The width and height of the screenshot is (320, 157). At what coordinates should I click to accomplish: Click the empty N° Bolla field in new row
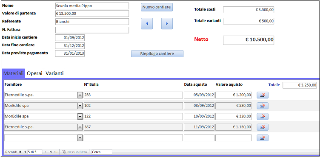133,138
